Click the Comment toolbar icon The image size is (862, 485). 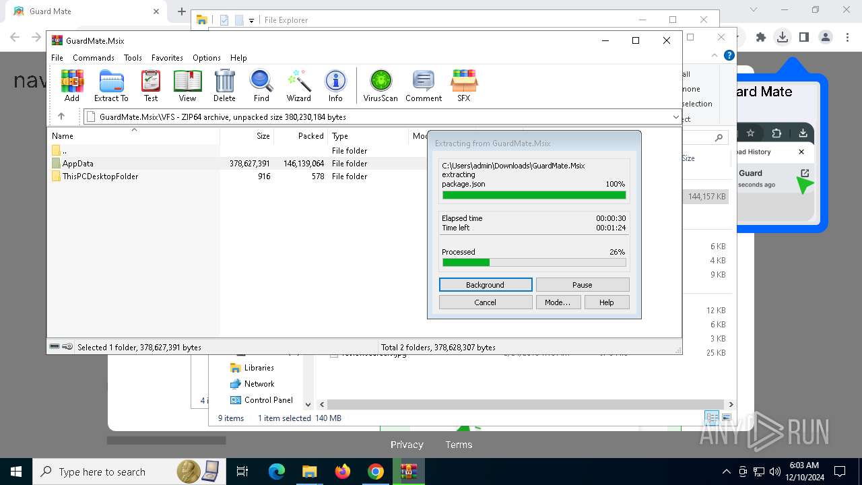coord(424,86)
